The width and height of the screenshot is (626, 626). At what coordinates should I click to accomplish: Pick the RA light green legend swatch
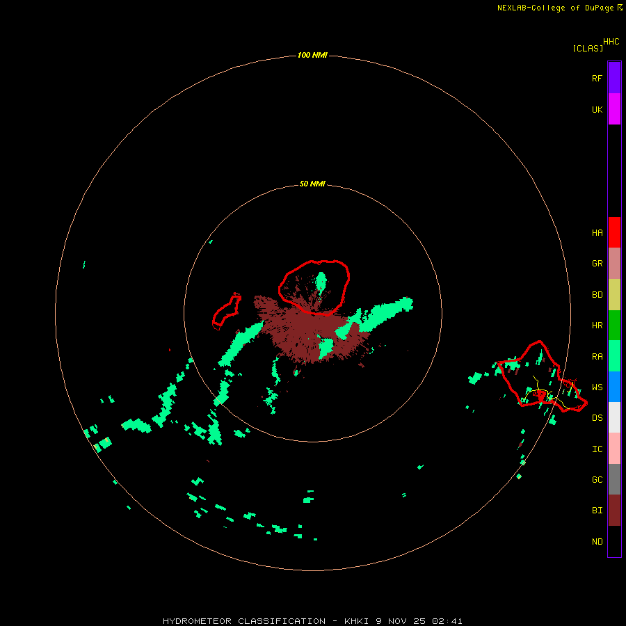(614, 356)
